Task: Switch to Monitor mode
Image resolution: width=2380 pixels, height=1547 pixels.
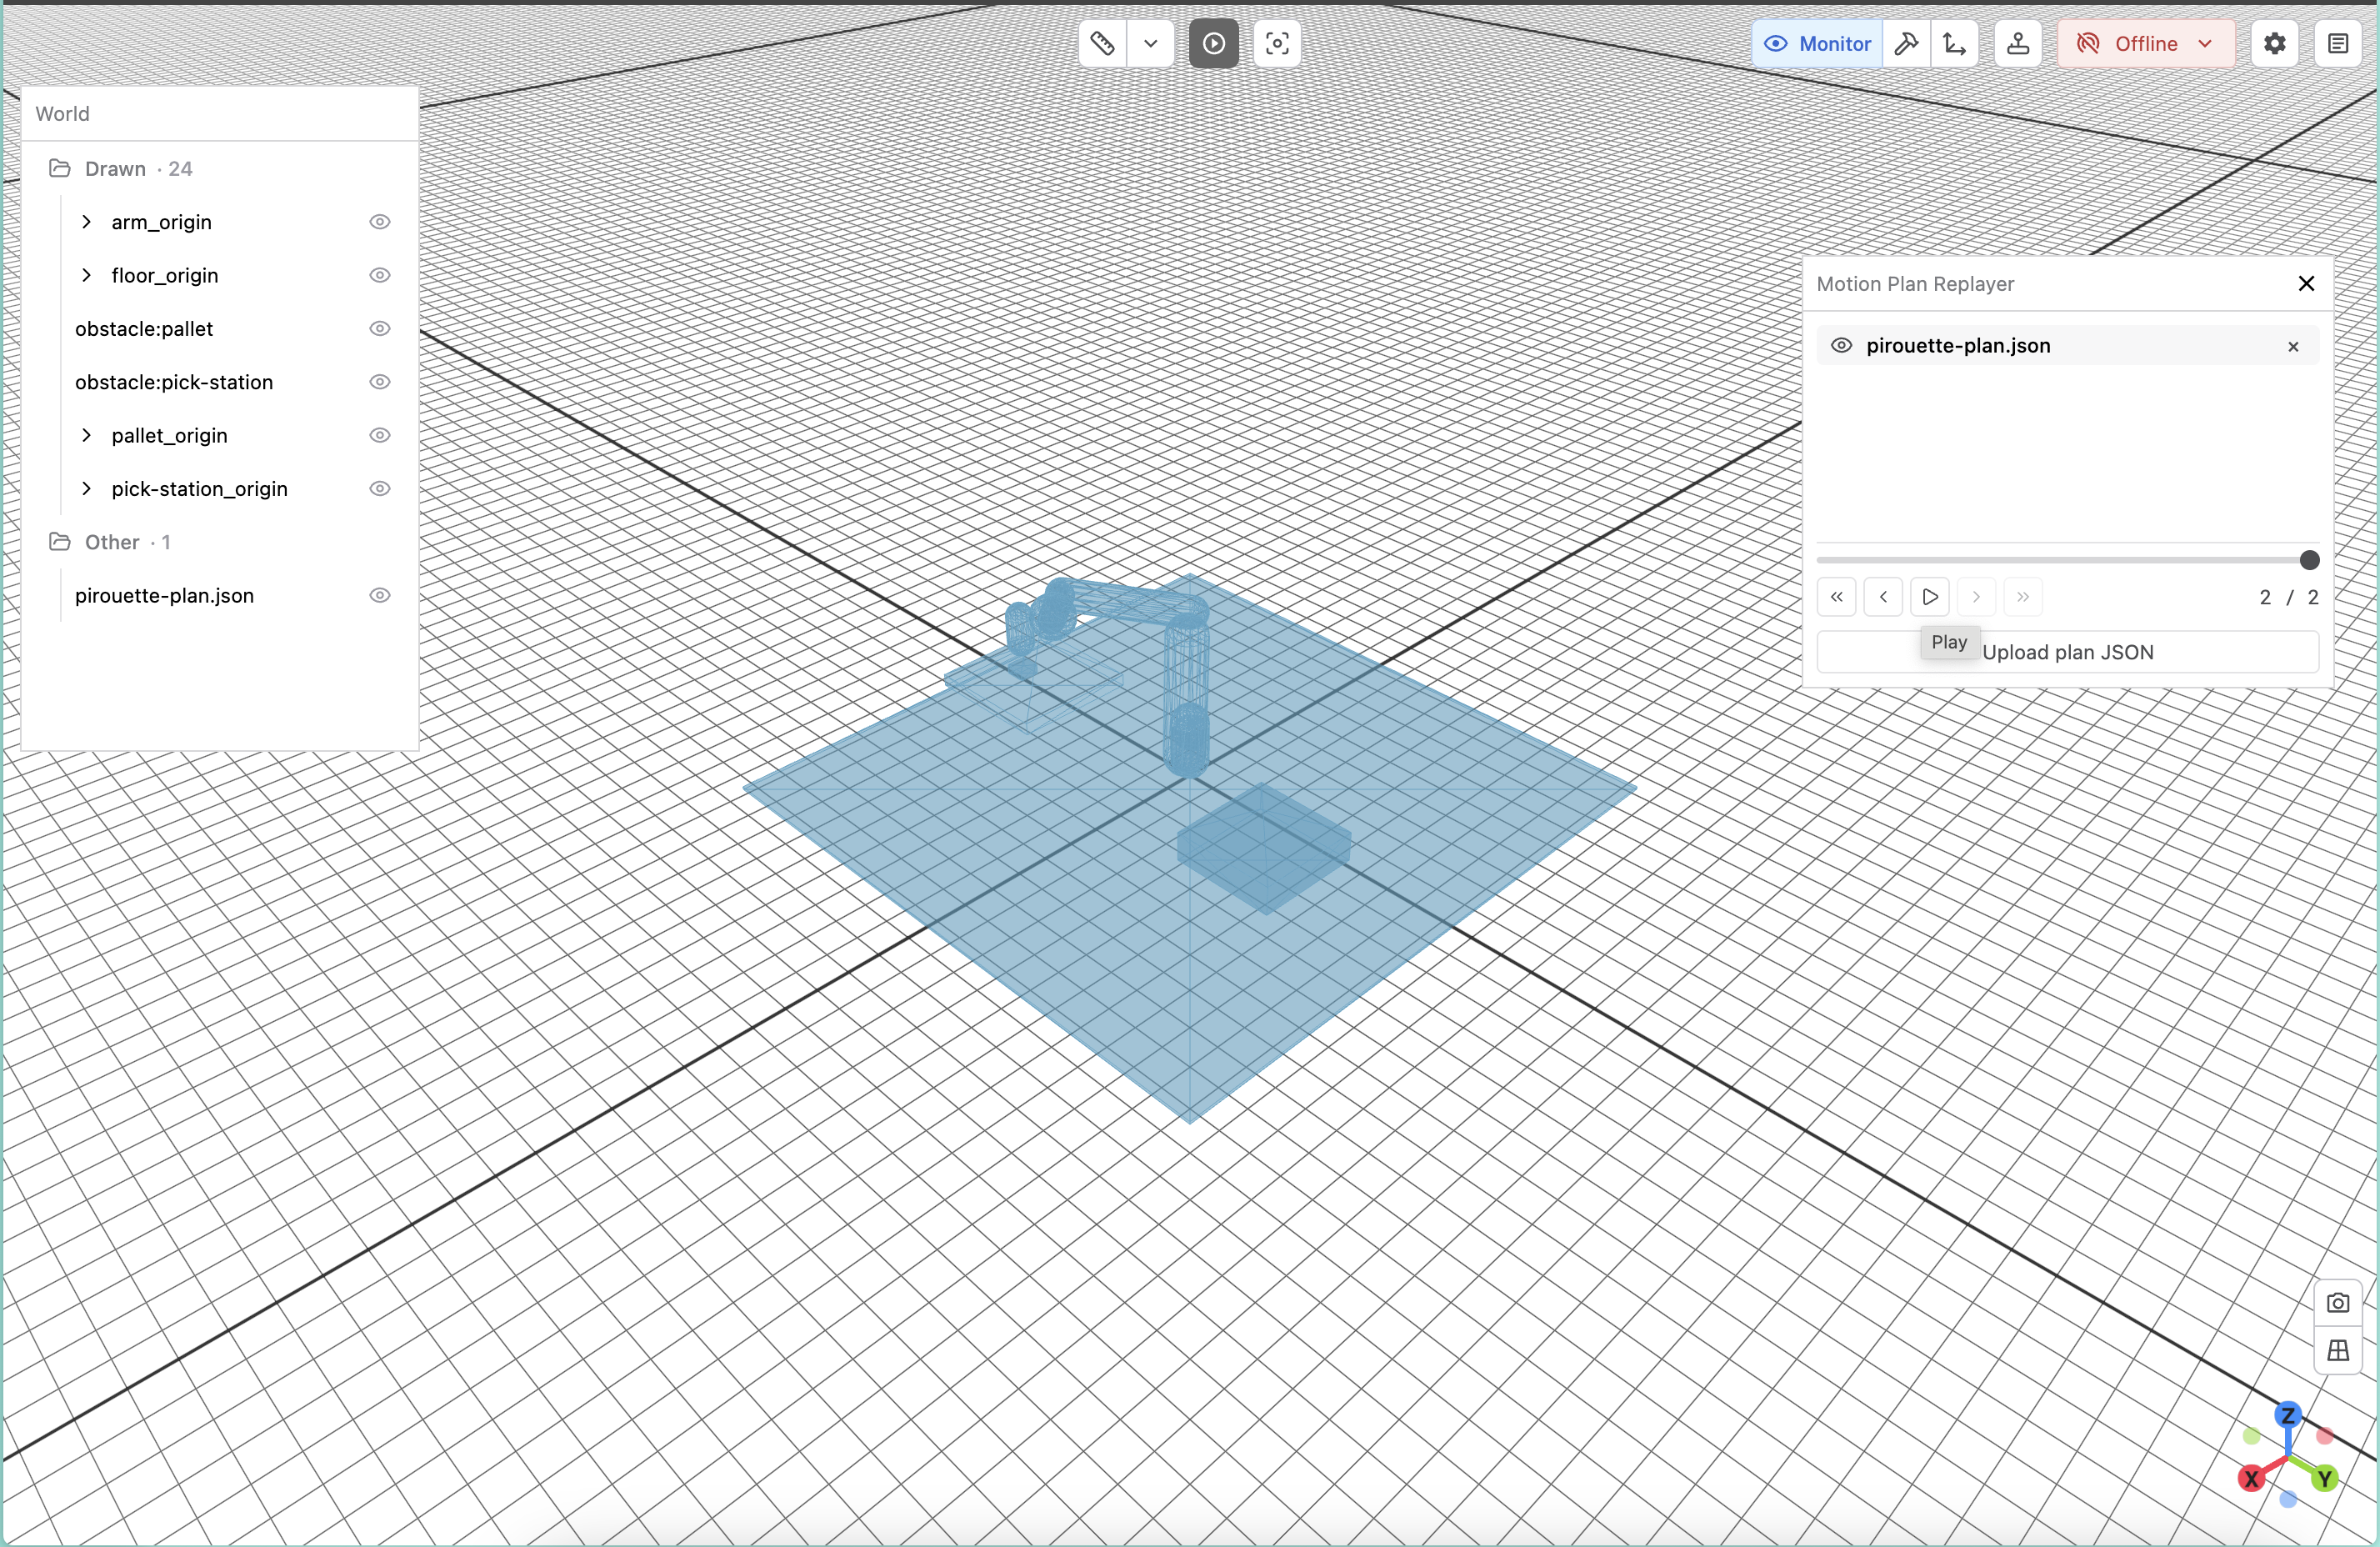Action: click(1817, 44)
